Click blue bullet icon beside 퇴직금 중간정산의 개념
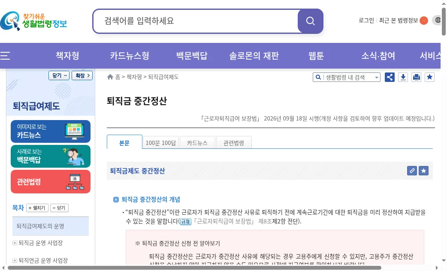This screenshot has height=271, width=447. pyautogui.click(x=116, y=199)
